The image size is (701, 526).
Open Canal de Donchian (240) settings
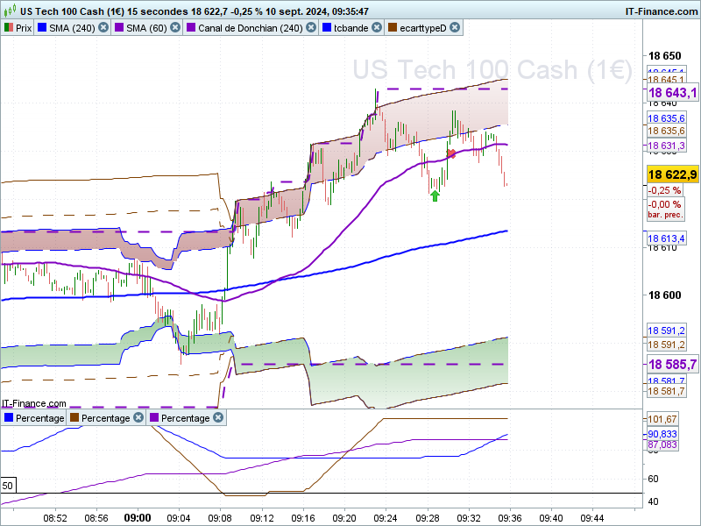click(x=251, y=28)
